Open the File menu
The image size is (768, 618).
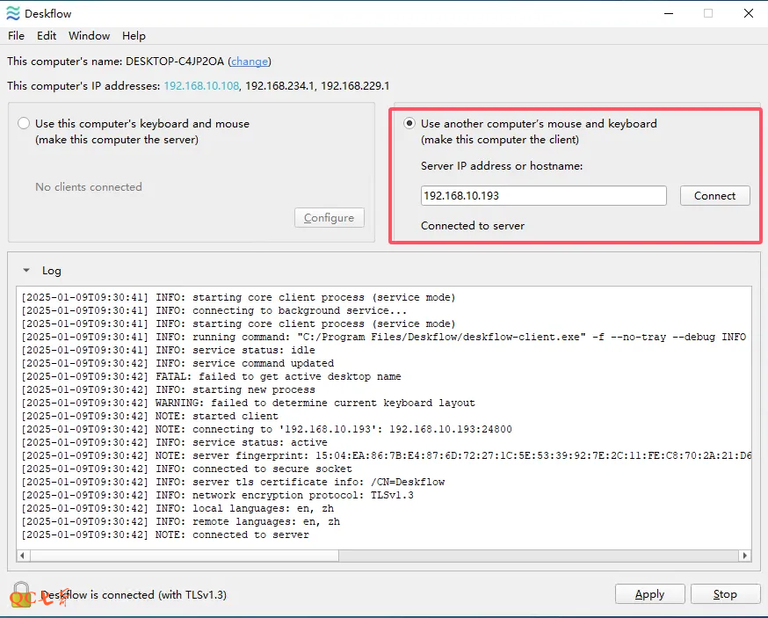point(16,36)
